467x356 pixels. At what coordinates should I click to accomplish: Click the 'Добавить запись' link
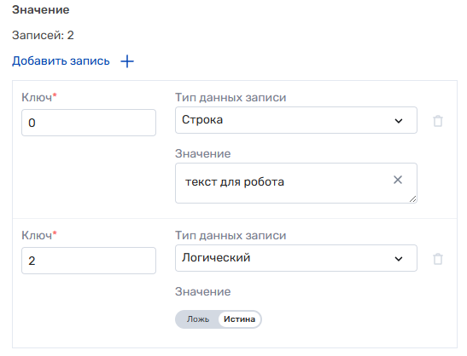click(61, 61)
